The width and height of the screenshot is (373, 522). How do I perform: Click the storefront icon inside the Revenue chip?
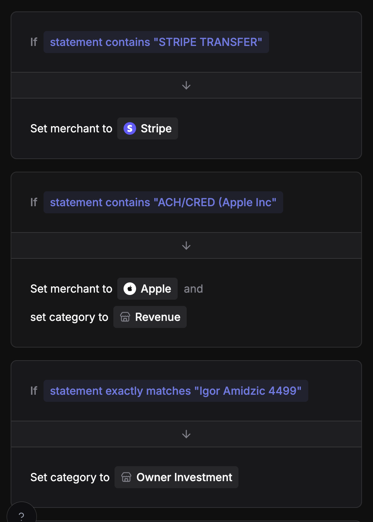click(125, 317)
